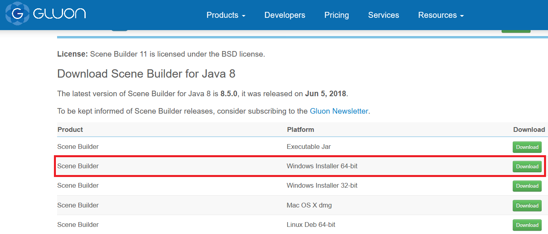Click 'Scene Builder' in the Mac OS X row
548x234 pixels.
coord(78,205)
